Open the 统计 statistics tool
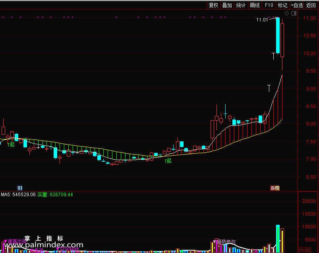 click(x=241, y=5)
